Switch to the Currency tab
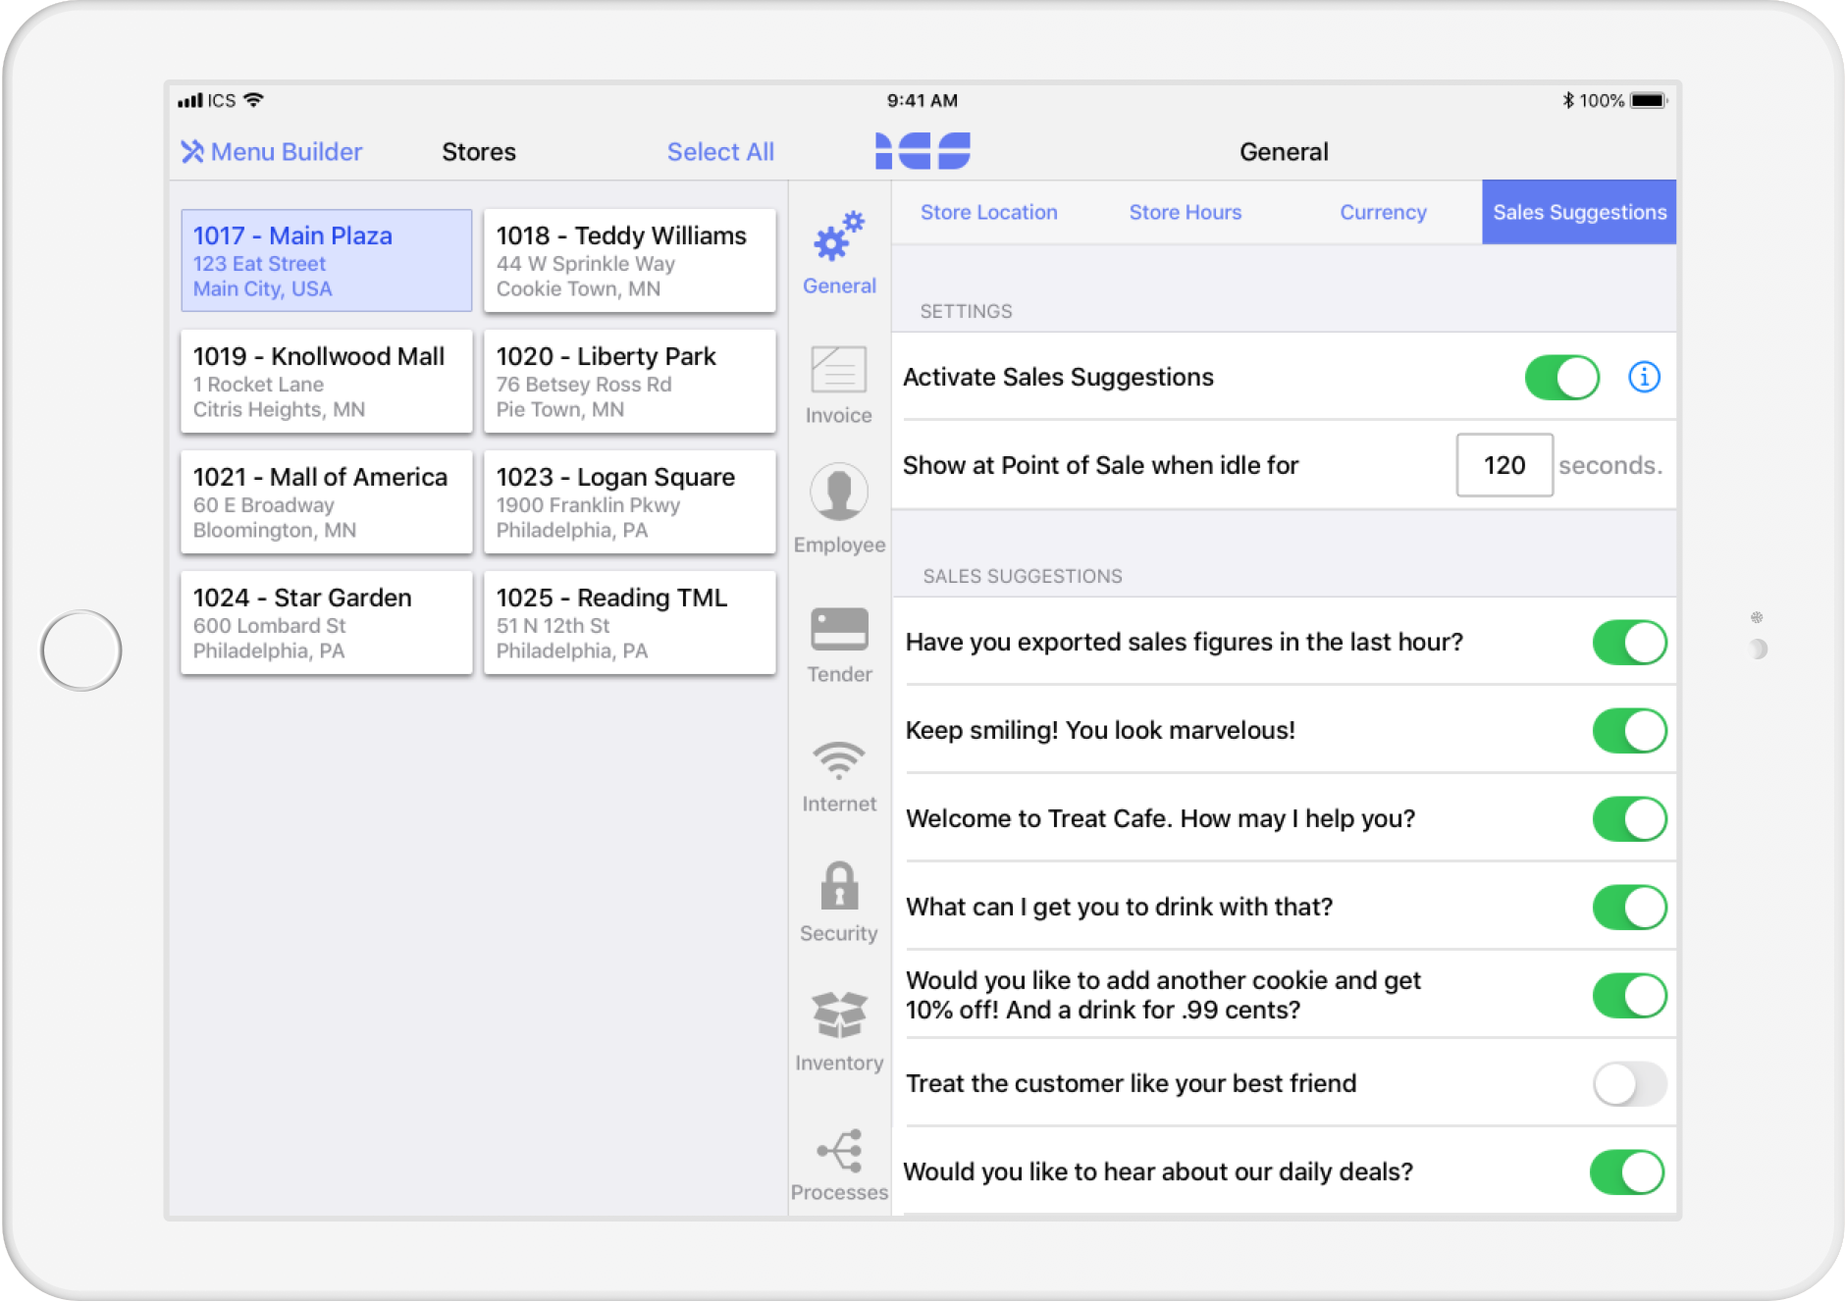Image resolution: width=1846 pixels, height=1301 pixels. (1383, 212)
